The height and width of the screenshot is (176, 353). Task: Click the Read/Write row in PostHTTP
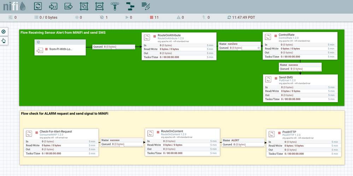[304, 146]
